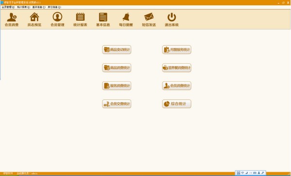Open the 统计报表 menu in menu bar

tap(23, 7)
